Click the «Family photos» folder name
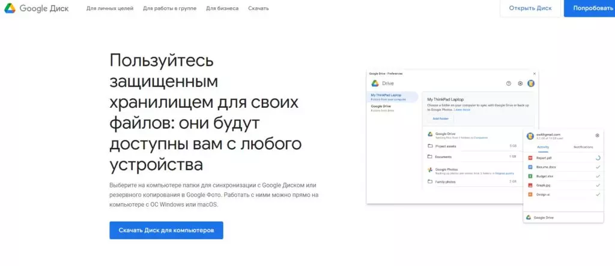615x266 pixels. pos(445,182)
